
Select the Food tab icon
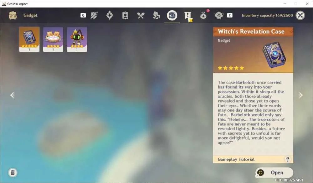pos(141,15)
